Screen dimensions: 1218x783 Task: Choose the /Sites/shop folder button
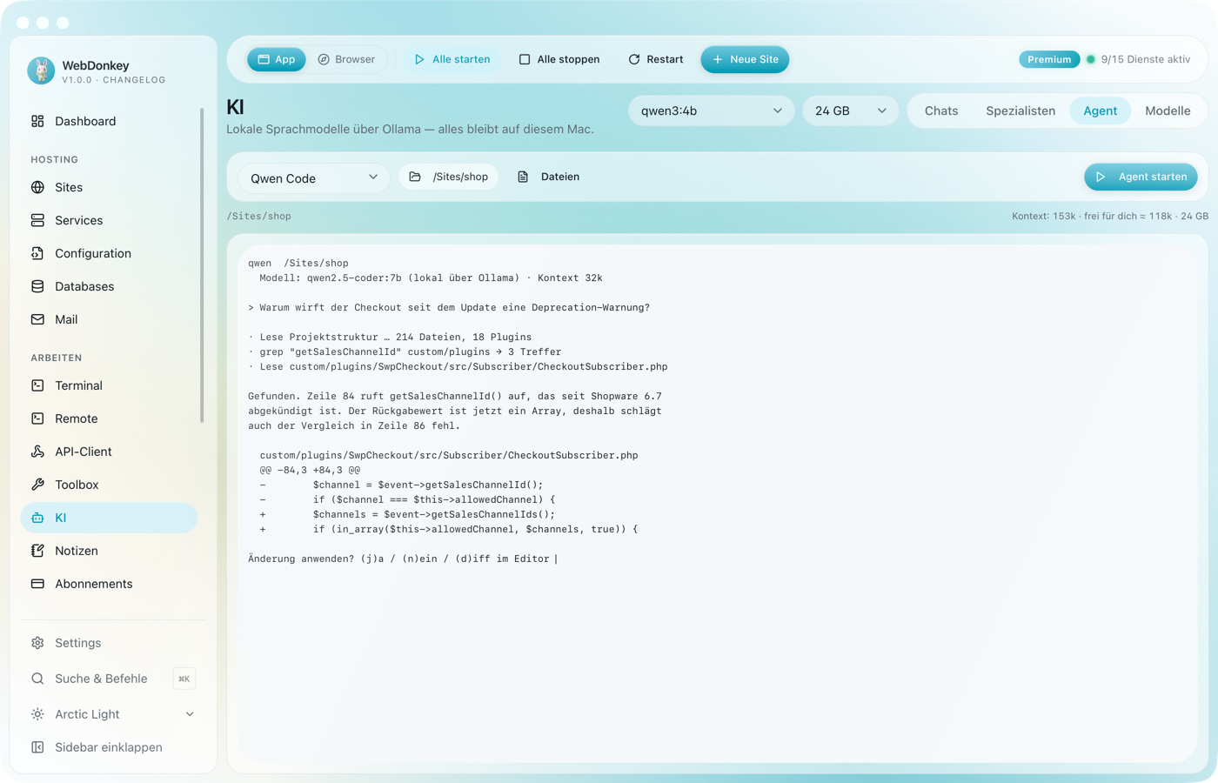449,177
